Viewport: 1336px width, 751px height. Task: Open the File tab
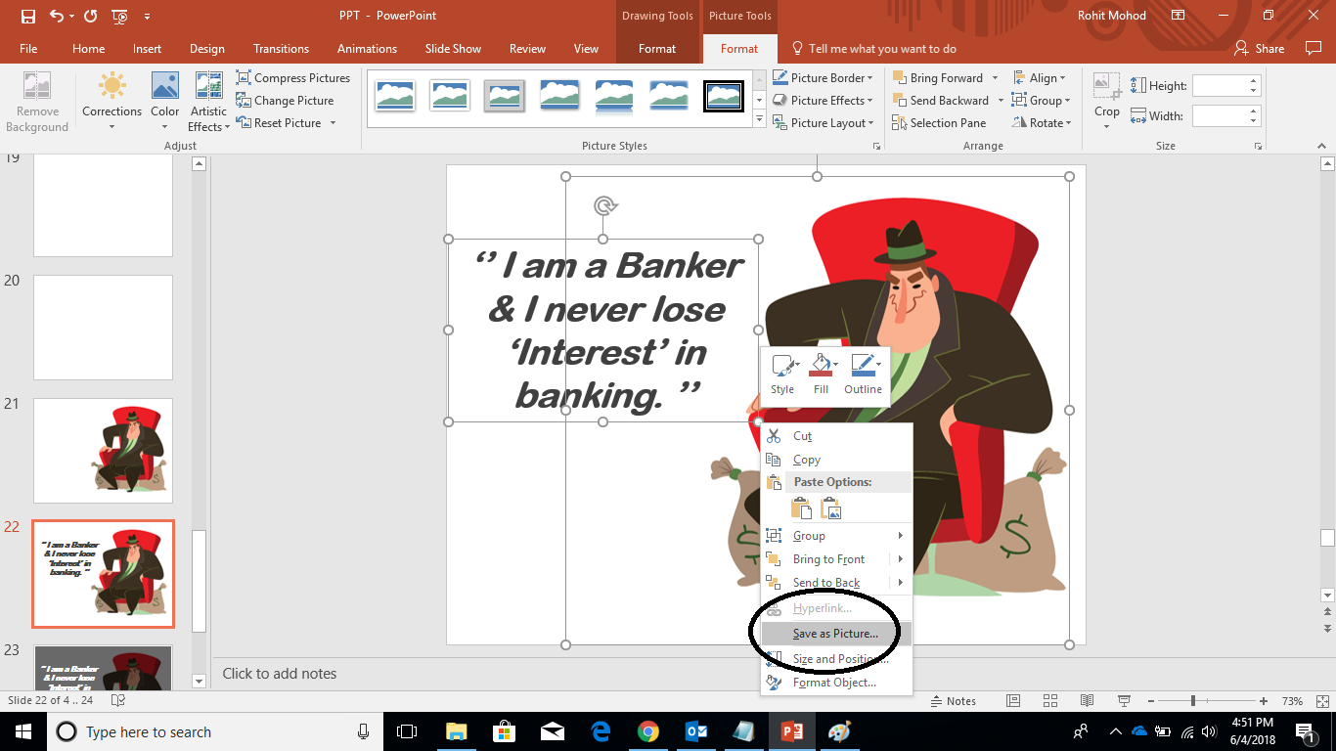pos(28,49)
